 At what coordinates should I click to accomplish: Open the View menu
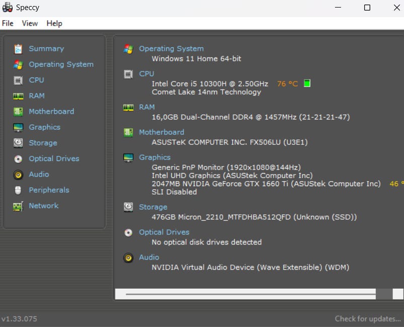pyautogui.click(x=30, y=24)
